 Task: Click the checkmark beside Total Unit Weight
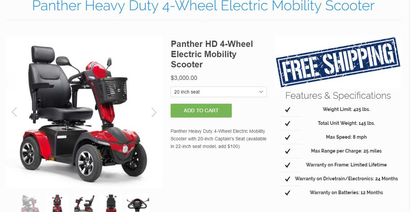click(288, 124)
